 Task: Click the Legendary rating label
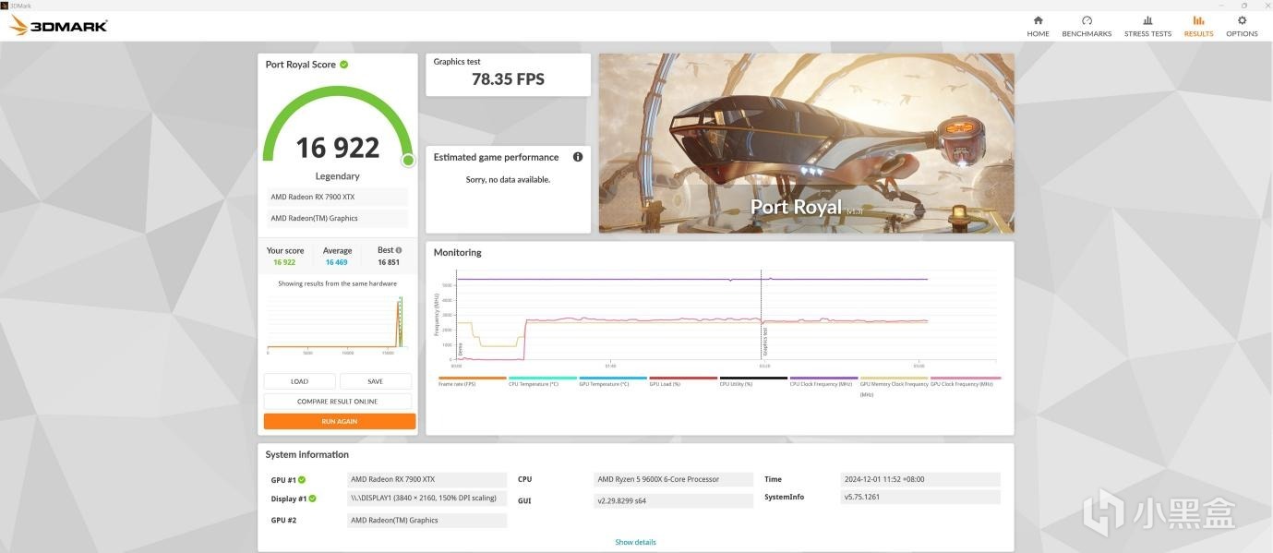tap(338, 176)
